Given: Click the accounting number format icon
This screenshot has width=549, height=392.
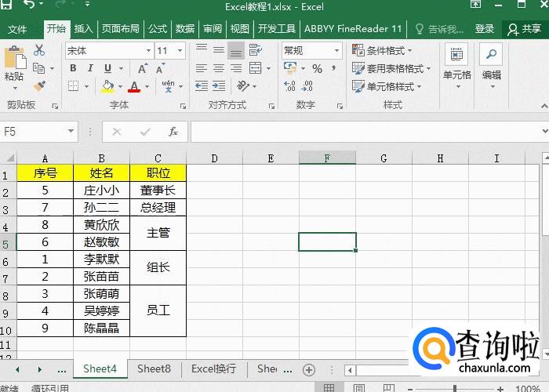Looking at the screenshot, I should 290,68.
